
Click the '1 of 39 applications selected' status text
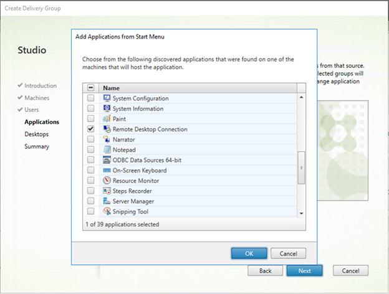pyautogui.click(x=122, y=224)
